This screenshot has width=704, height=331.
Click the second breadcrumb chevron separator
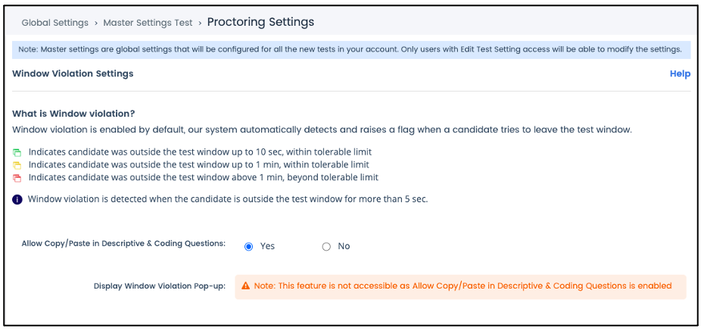(200, 23)
